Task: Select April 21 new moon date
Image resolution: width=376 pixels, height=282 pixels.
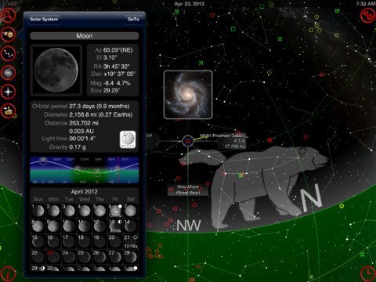Action: [131, 241]
